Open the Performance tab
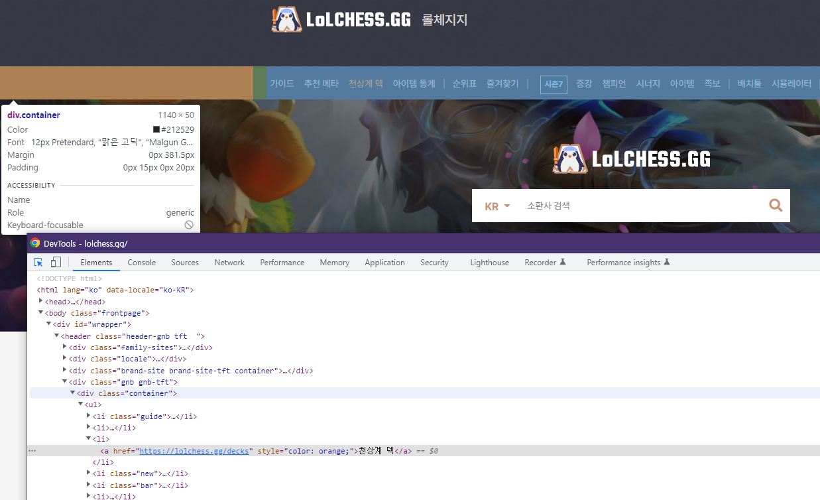The height and width of the screenshot is (500, 820). coord(282,263)
